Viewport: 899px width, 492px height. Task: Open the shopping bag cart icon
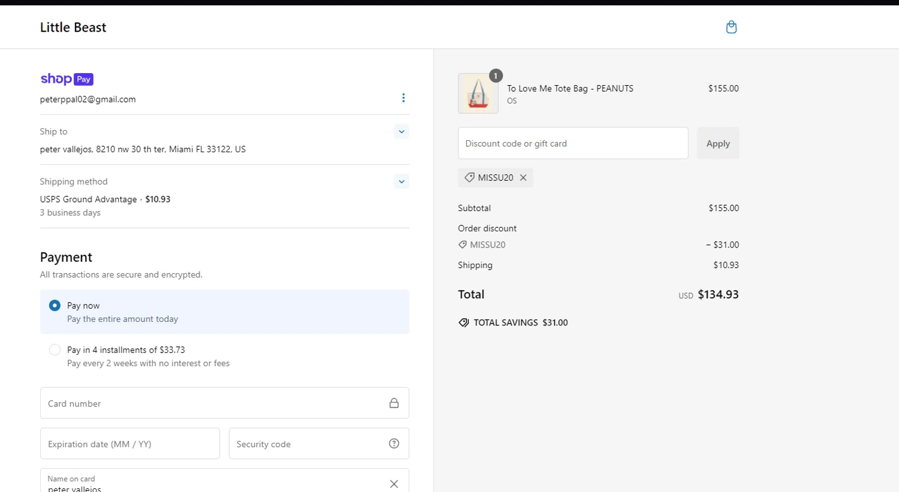tap(731, 27)
